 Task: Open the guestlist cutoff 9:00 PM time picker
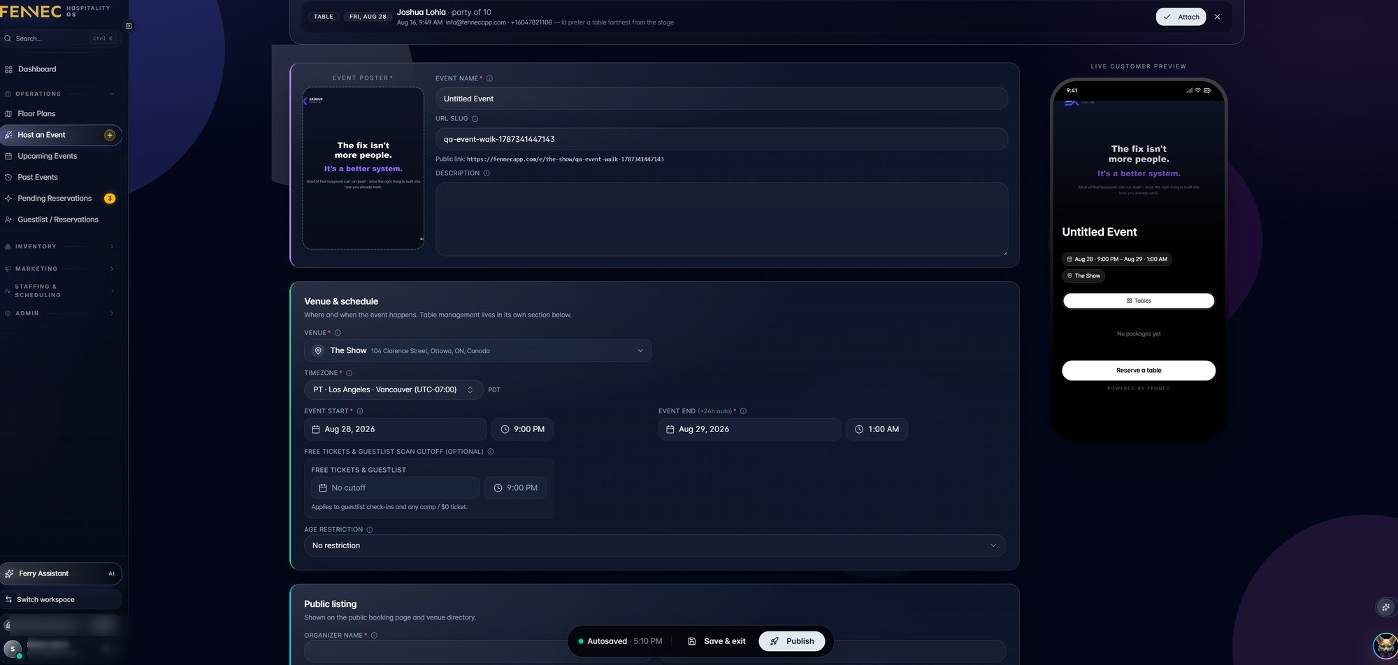tap(515, 488)
